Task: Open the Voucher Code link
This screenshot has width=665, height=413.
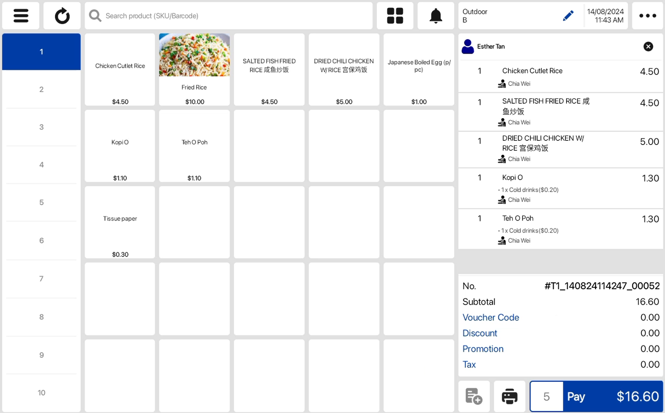Action: coord(491,317)
